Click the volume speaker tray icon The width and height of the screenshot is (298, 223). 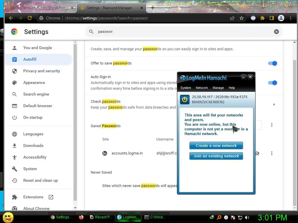pyautogui.click(x=247, y=217)
